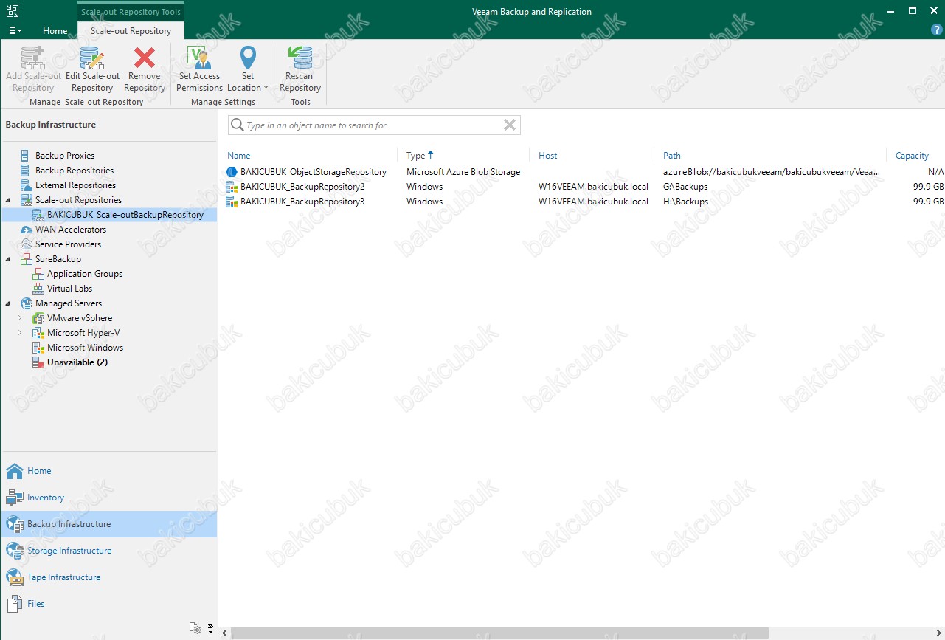The width and height of the screenshot is (945, 640).
Task: Sort by the Type column header
Action: tap(416, 156)
